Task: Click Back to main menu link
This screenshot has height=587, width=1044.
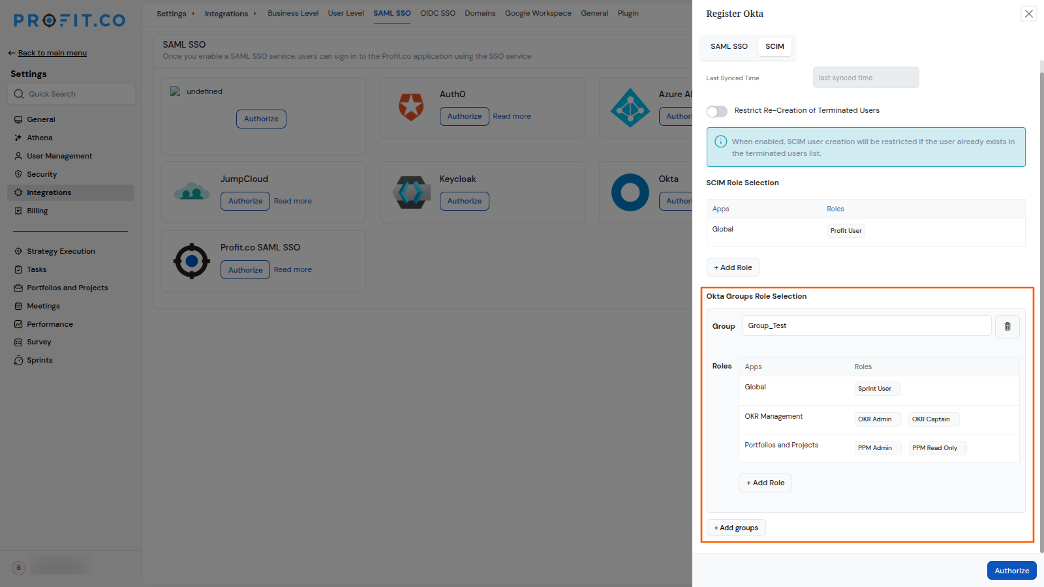Action: pos(52,53)
